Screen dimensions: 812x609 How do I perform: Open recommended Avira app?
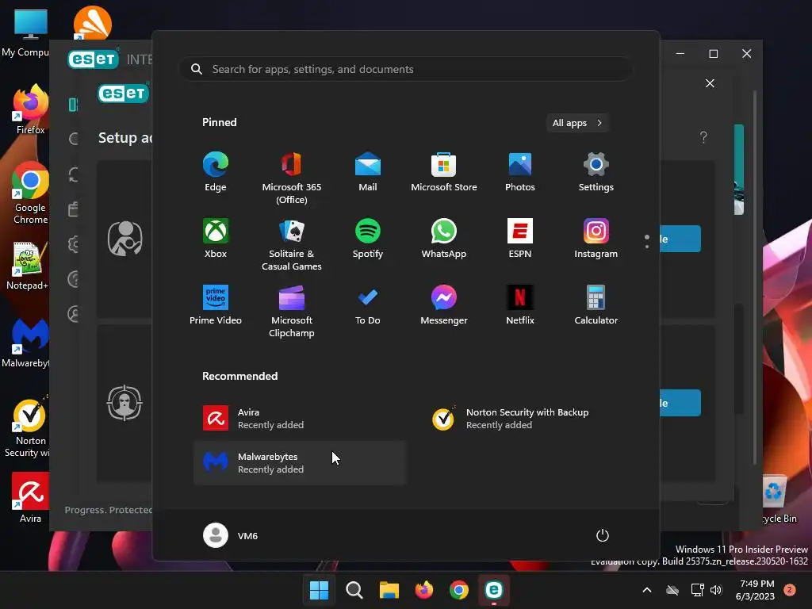[300, 419]
